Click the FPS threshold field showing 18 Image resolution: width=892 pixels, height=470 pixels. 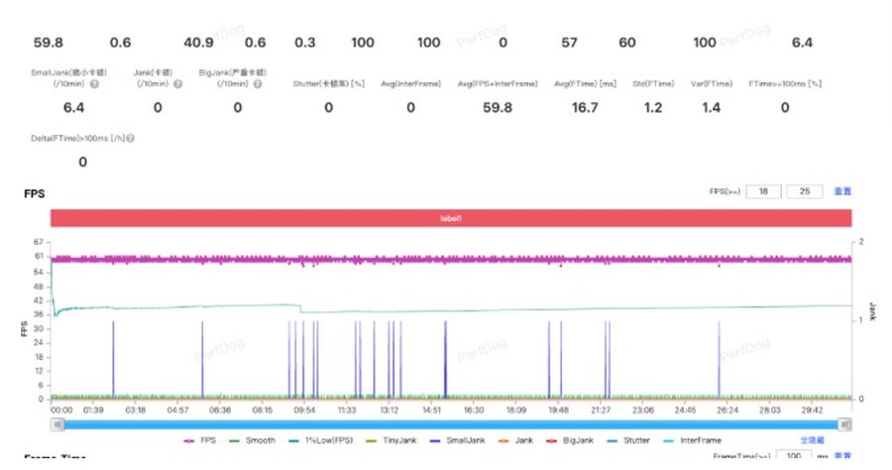pyautogui.click(x=763, y=191)
